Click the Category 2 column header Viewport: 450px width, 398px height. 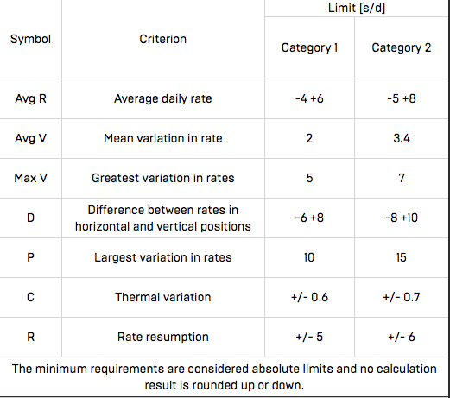tap(402, 47)
